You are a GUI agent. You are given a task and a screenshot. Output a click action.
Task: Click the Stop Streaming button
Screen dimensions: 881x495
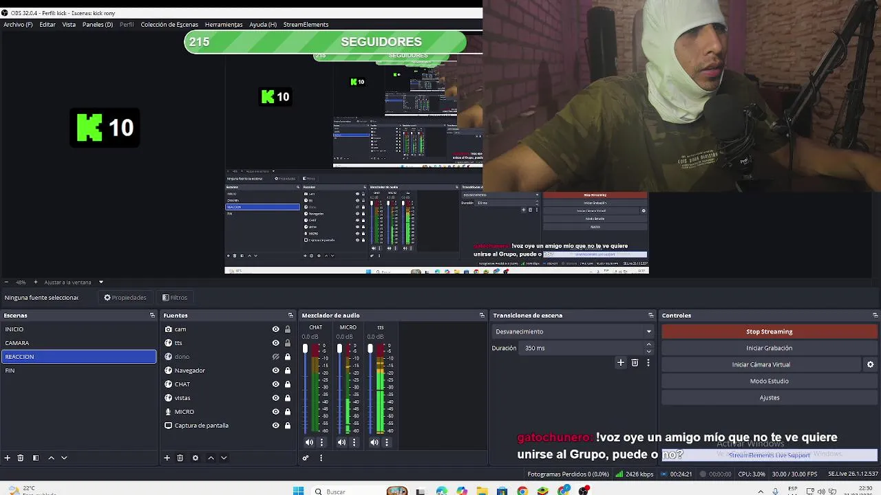pos(769,331)
